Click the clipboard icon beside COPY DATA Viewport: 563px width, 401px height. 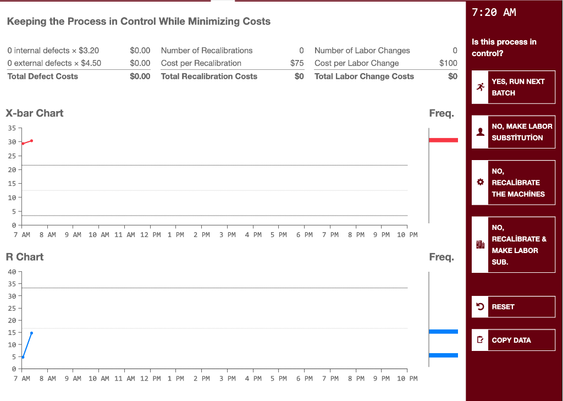click(479, 339)
